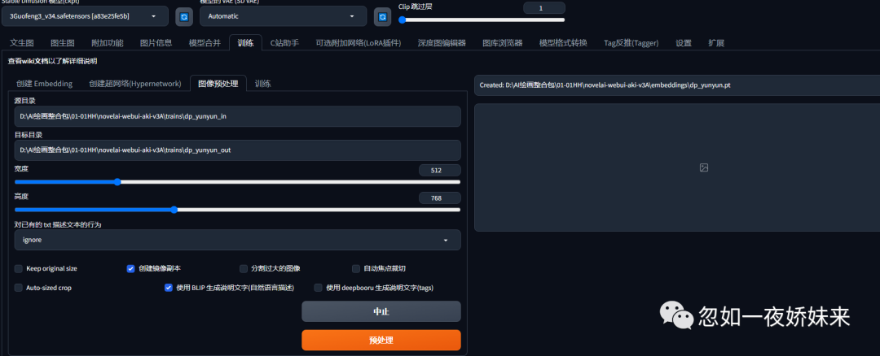The height and width of the screenshot is (356, 880).
Task: Switch to 图生图 tab
Action: coord(62,43)
